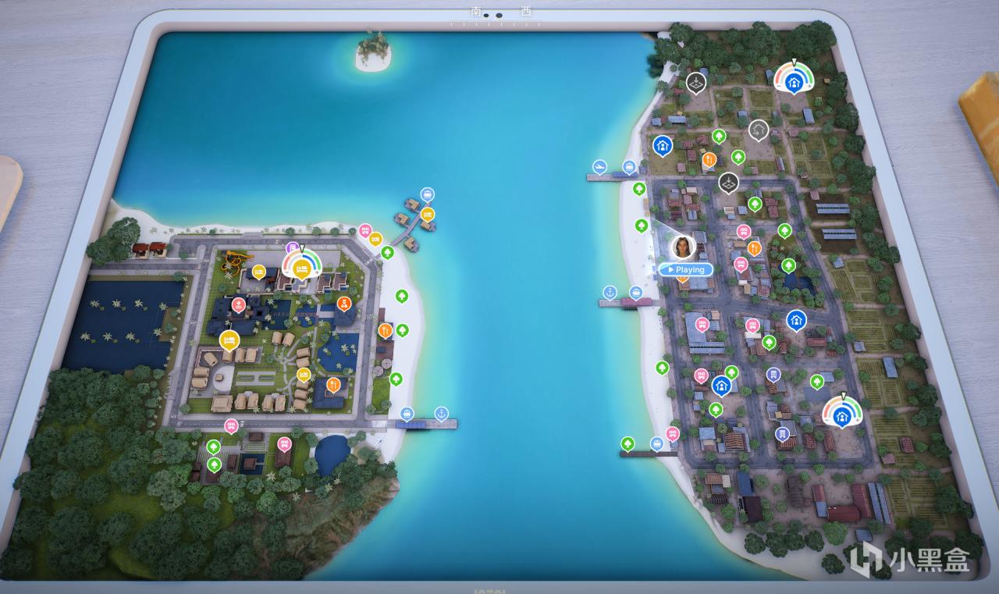
Task: Click the gray house pin with the arrow
Action: tap(759, 129)
